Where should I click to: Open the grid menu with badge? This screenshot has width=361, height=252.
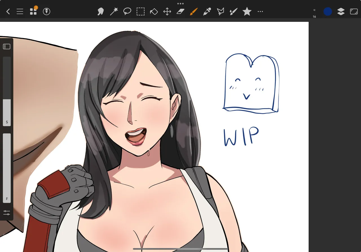(33, 12)
